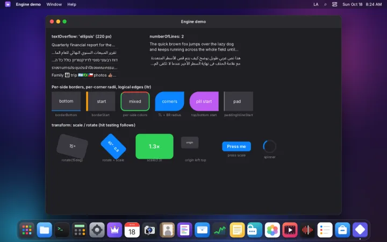
Task: Click the 'numberOfLines: 2' heading
Action: point(167,37)
